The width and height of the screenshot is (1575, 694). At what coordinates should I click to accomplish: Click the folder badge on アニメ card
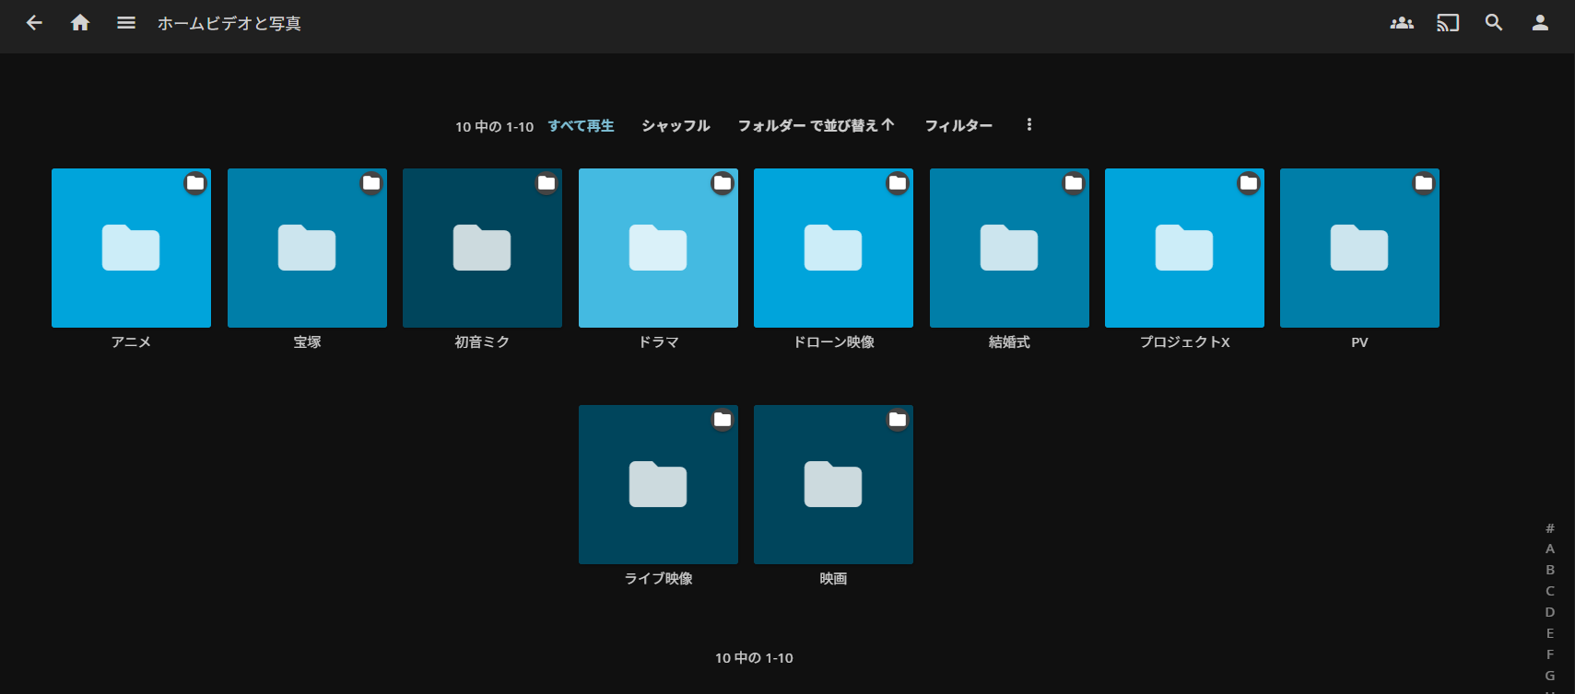(x=195, y=183)
